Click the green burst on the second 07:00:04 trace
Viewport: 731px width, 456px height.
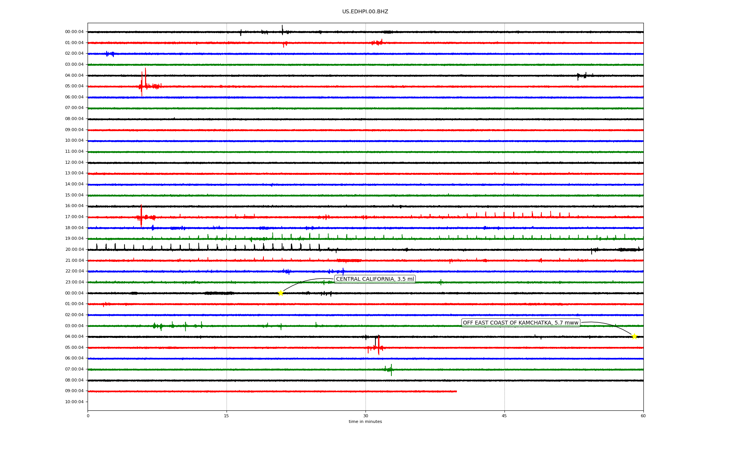389,369
